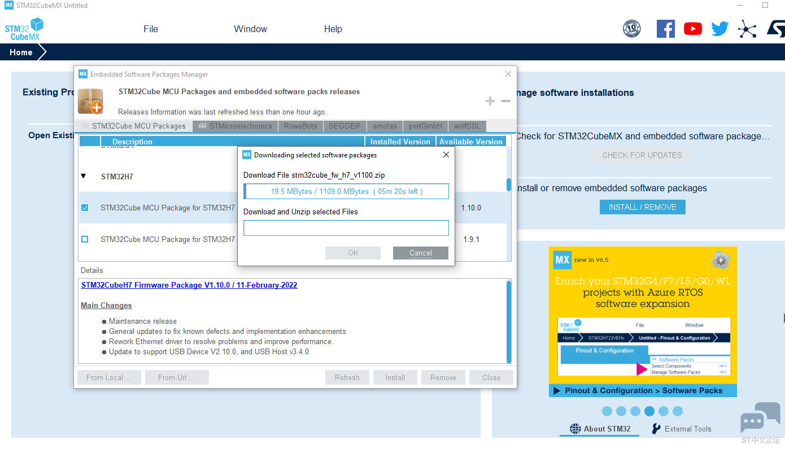Open the Window menu

[x=251, y=29]
